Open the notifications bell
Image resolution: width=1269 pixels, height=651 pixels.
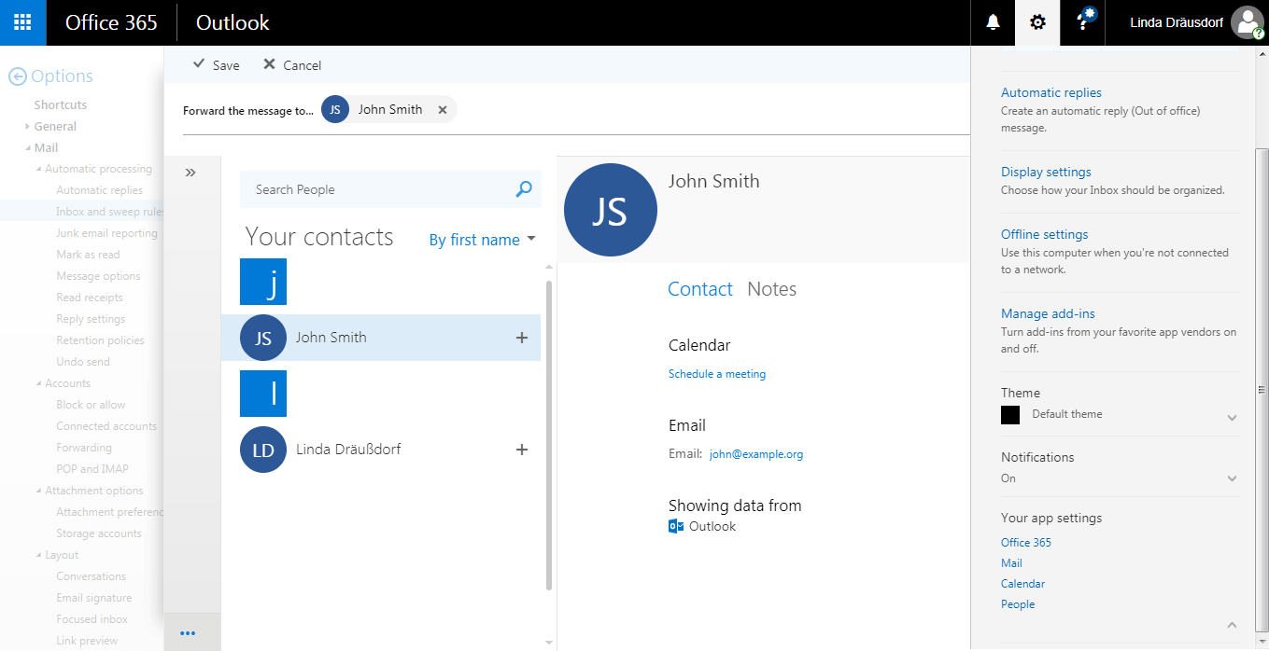pyautogui.click(x=992, y=21)
